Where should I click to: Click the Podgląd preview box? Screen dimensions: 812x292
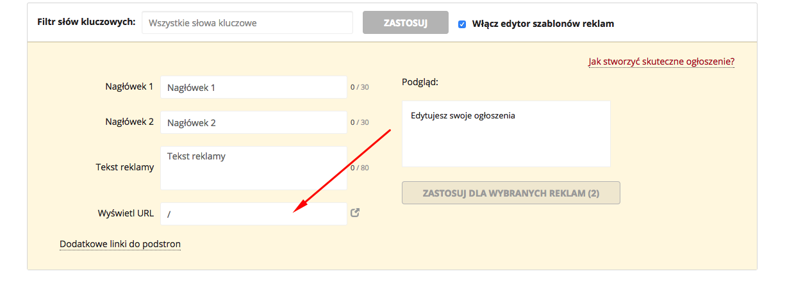506,134
